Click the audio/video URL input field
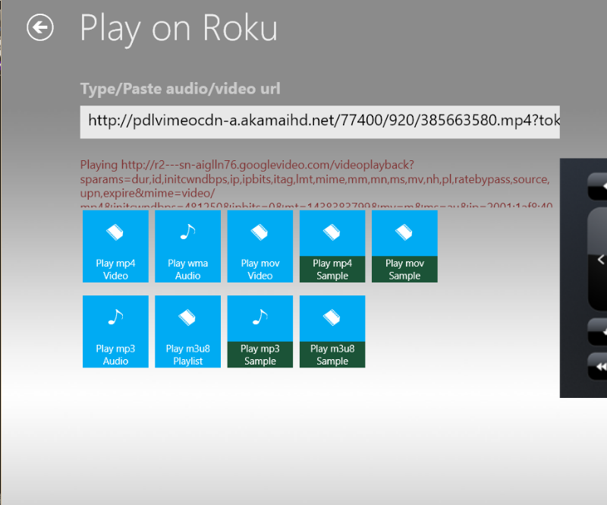This screenshot has width=607, height=505. point(319,122)
